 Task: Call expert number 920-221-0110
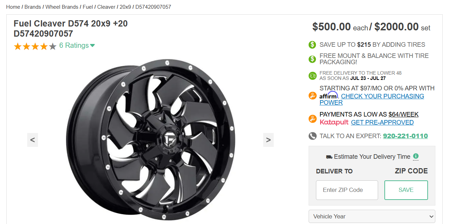[405, 136]
